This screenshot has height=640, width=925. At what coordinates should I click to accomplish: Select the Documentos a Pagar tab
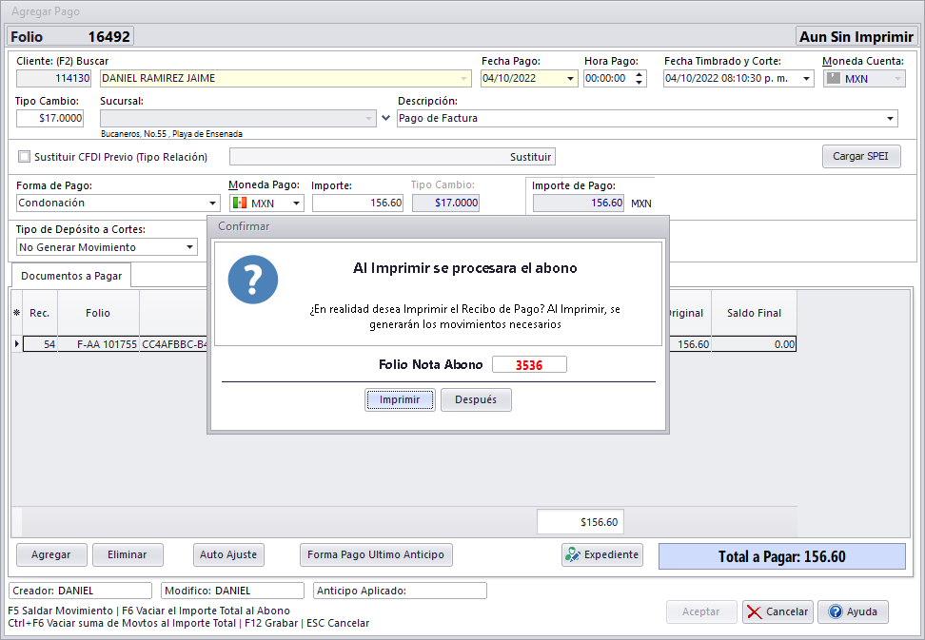pos(71,276)
